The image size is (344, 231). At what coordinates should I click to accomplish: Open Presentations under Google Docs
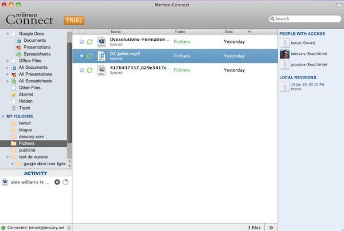pyautogui.click(x=37, y=47)
